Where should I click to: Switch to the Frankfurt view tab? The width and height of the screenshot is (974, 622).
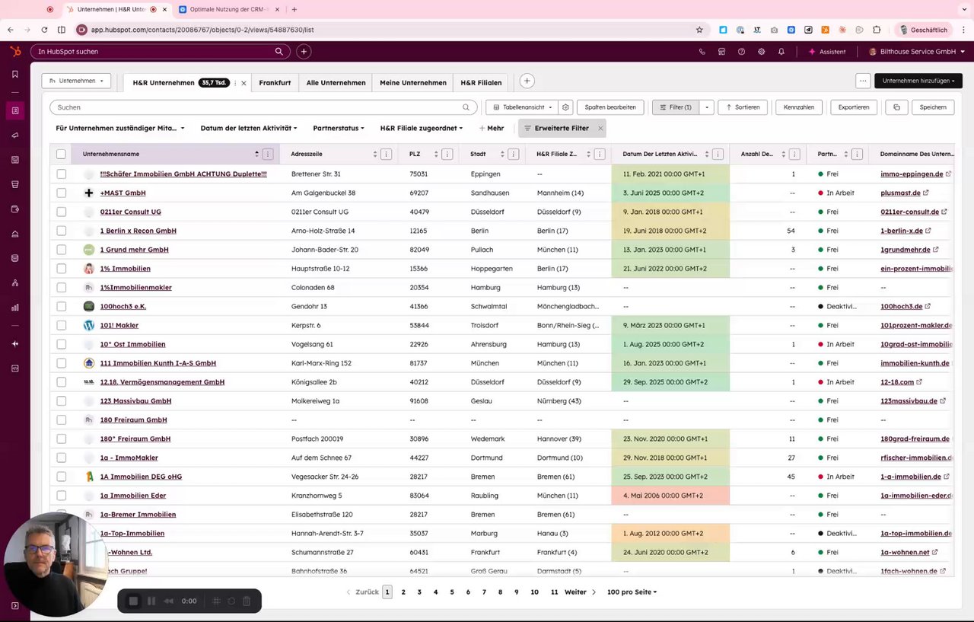pos(275,82)
